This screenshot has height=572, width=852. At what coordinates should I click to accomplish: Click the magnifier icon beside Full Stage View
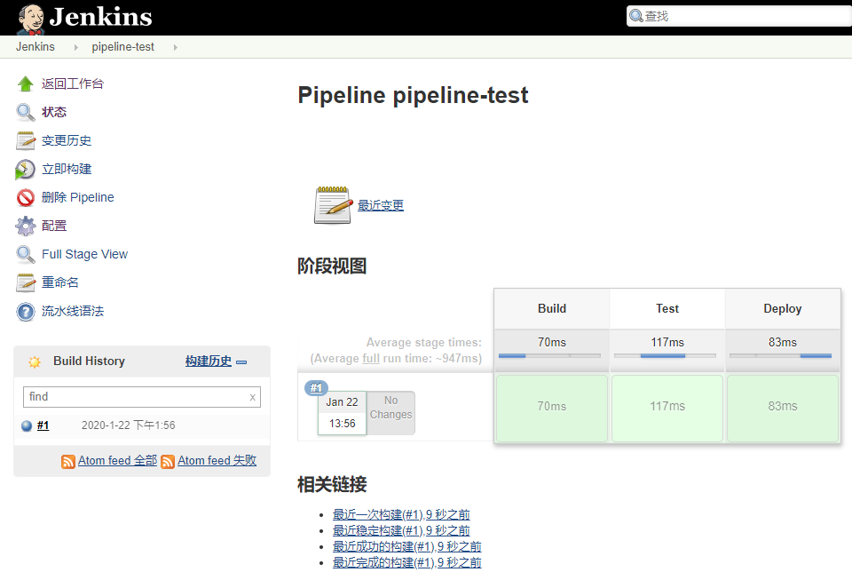point(26,254)
